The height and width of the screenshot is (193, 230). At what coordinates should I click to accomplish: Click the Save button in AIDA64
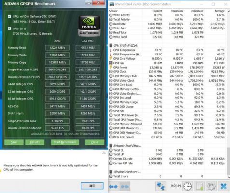pyautogui.click(x=14, y=142)
